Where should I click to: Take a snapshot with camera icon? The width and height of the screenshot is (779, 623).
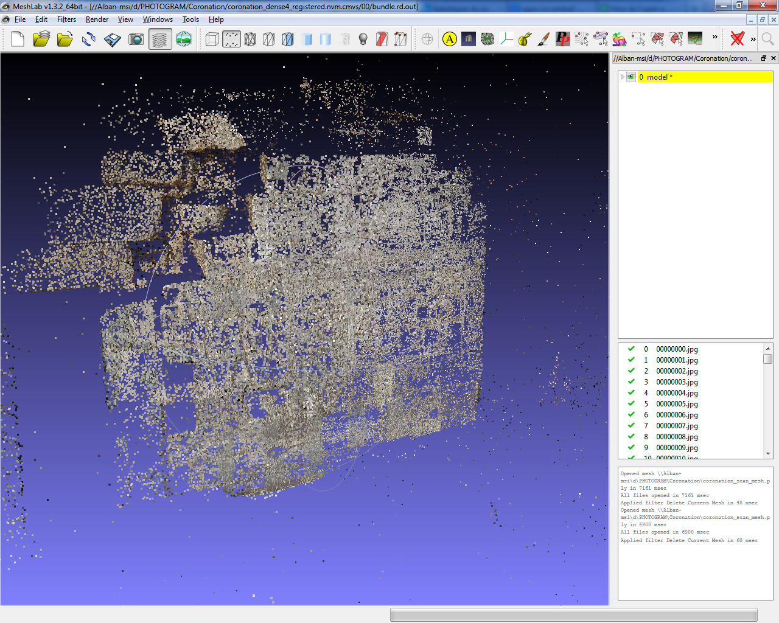click(136, 40)
